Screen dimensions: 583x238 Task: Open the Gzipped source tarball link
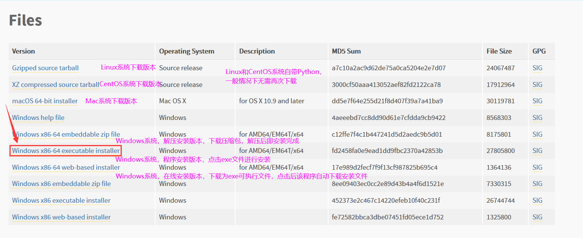[46, 68]
